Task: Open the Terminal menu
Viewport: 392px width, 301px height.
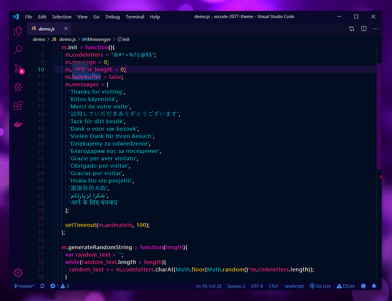Action: (135, 17)
